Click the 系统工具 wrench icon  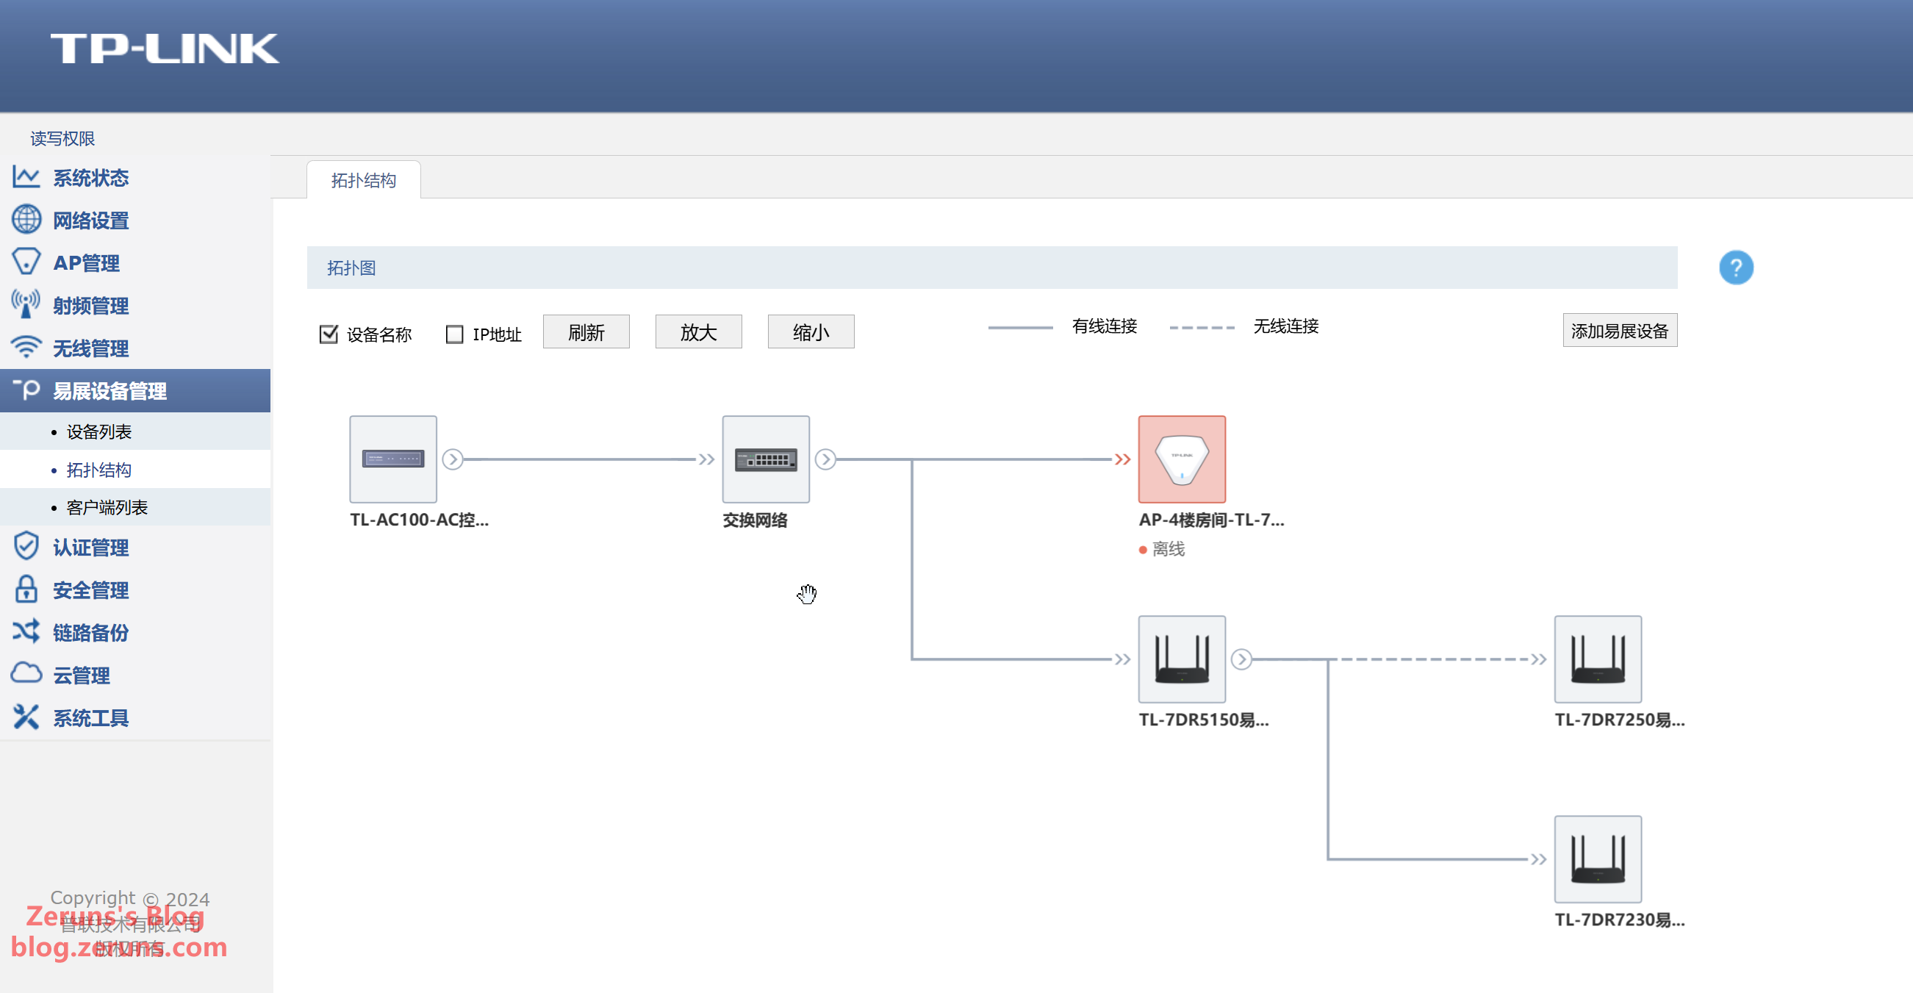tap(26, 717)
